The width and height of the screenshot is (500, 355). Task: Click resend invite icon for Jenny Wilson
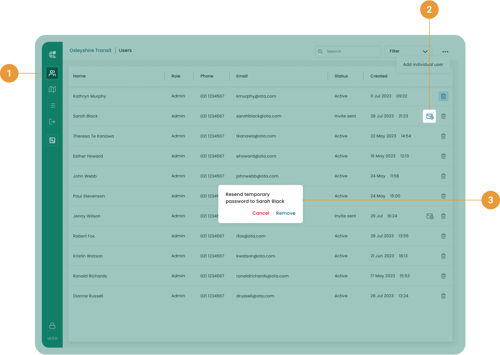point(430,216)
